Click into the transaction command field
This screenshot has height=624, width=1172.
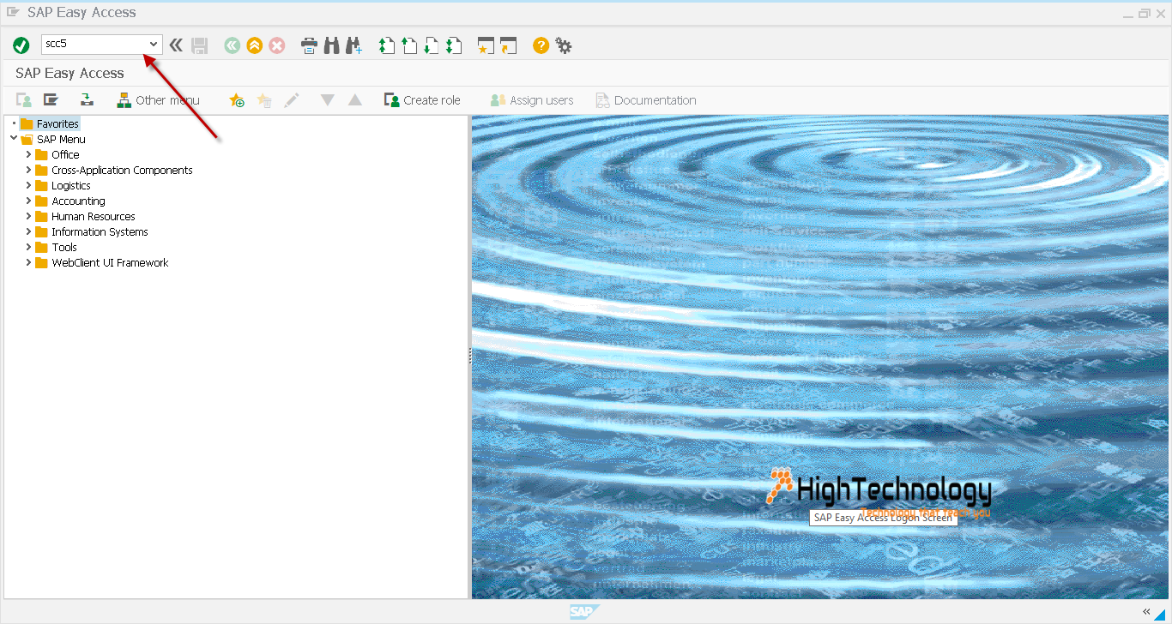click(94, 44)
